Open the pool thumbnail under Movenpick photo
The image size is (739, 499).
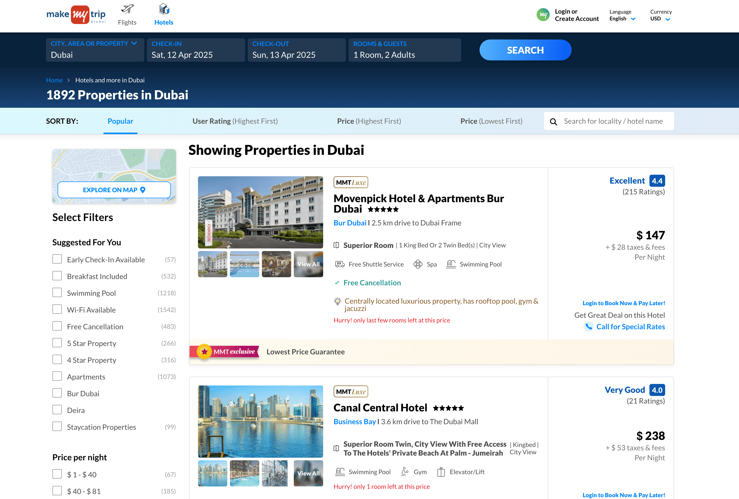(x=245, y=264)
